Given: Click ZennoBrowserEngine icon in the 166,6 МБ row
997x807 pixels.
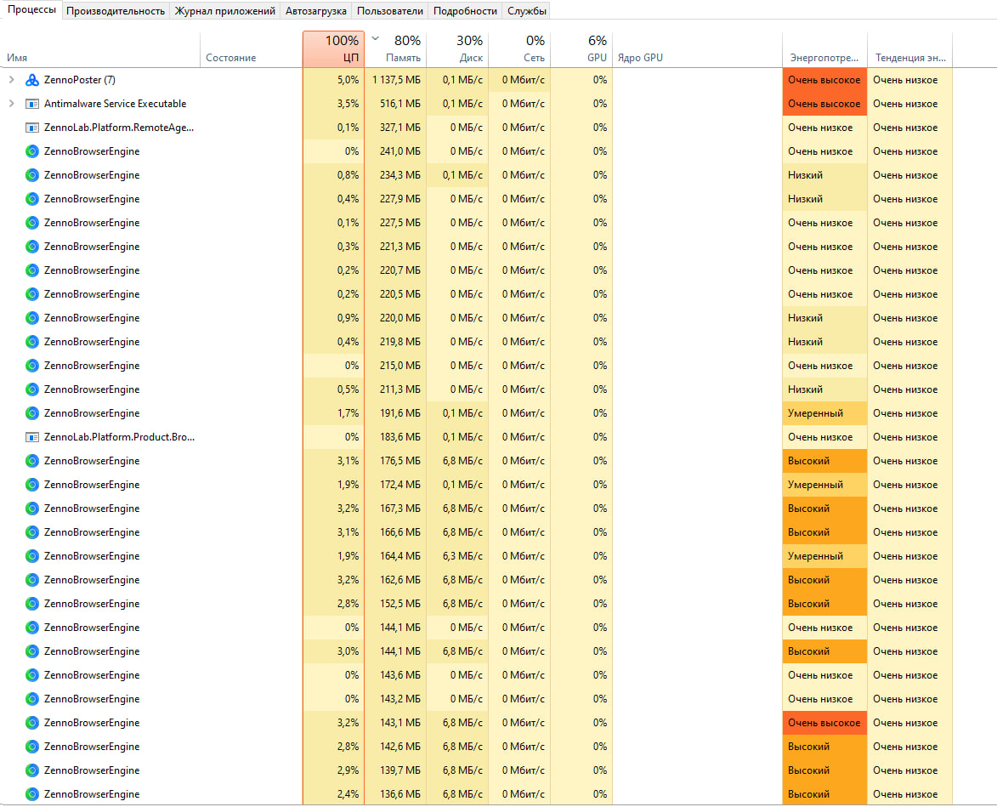Looking at the screenshot, I should coord(32,532).
